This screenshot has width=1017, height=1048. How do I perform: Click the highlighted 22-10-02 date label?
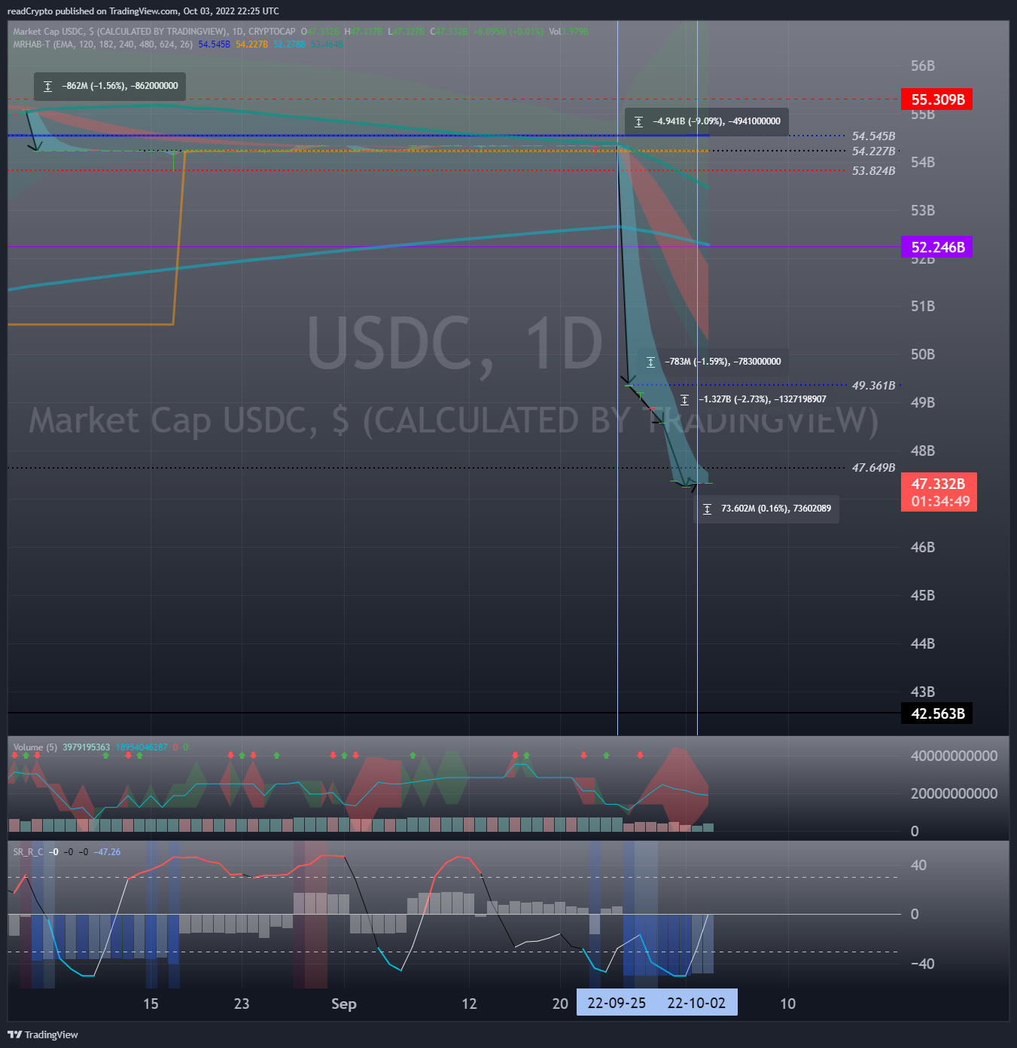[x=696, y=1004]
